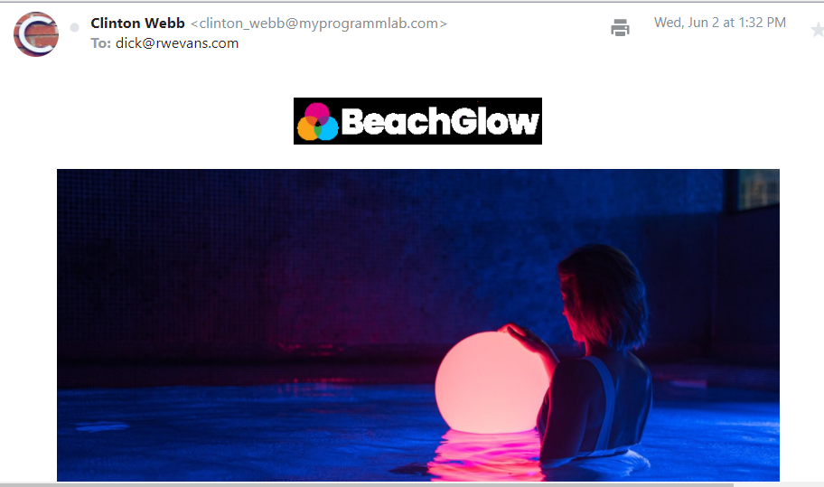Click the BeachGlow wordmark text in the banner
The width and height of the screenshot is (824, 487).
point(440,122)
